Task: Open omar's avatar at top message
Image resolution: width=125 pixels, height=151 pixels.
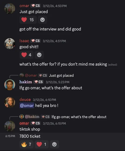Action: pyautogui.click(x=10, y=9)
